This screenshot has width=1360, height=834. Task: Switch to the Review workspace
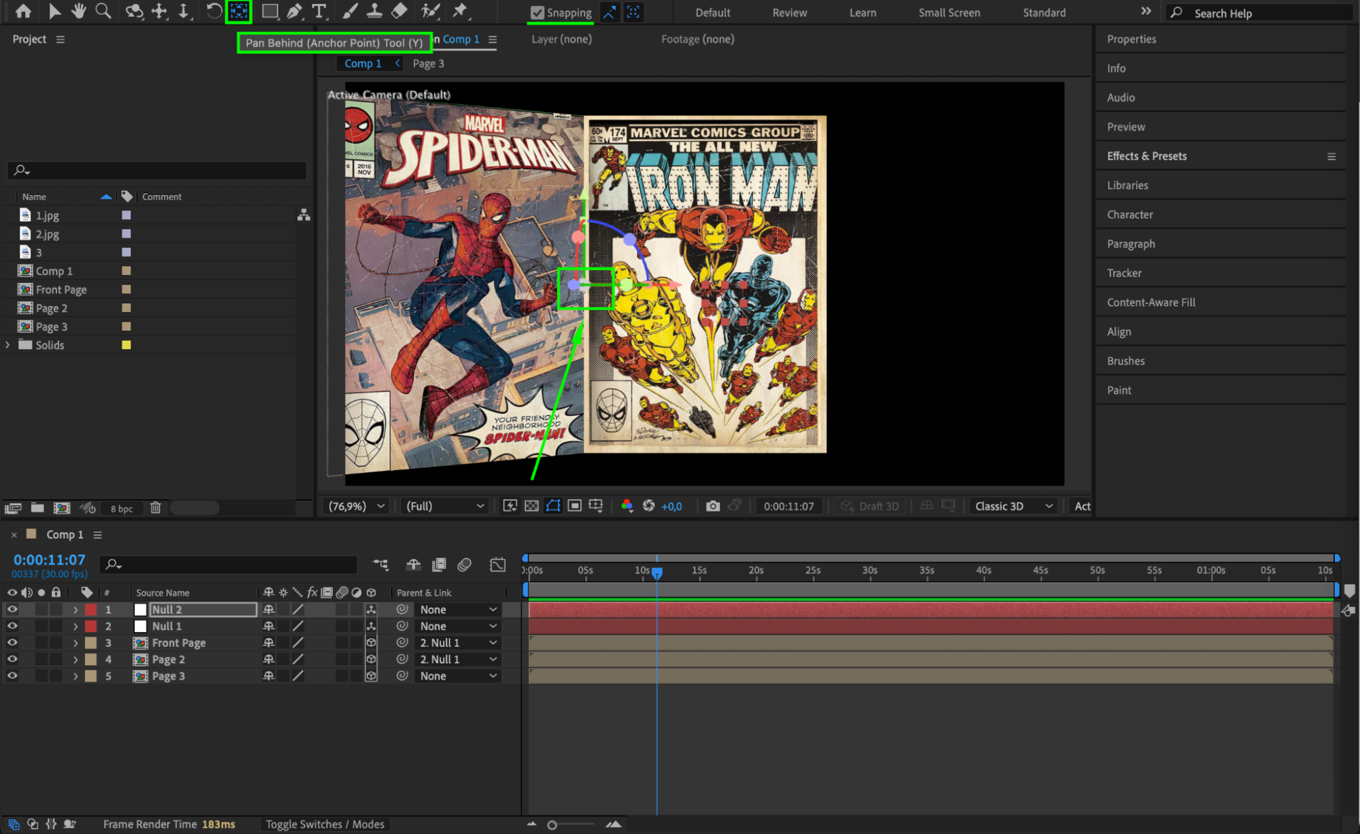pyautogui.click(x=789, y=12)
